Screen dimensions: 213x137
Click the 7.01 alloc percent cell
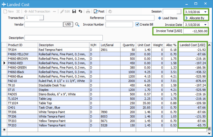171,81
